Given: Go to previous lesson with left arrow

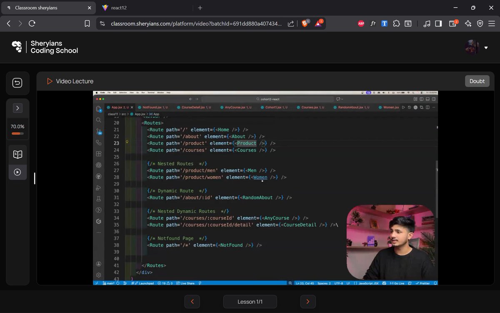Looking at the screenshot, I should [192, 301].
